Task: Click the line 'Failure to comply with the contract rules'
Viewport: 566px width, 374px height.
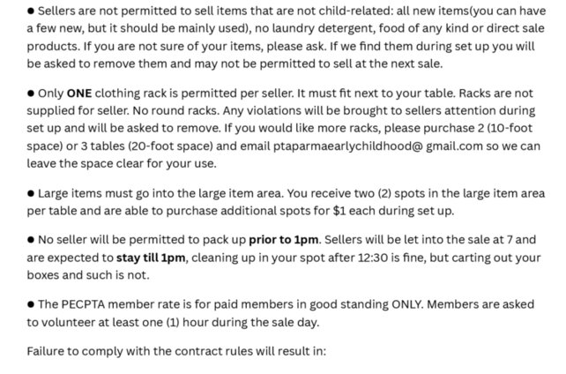Action: [176, 351]
